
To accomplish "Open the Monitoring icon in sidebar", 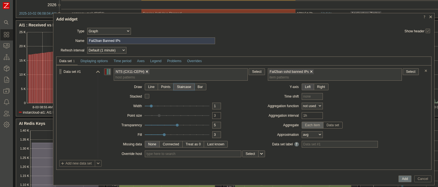I will click(6, 46).
